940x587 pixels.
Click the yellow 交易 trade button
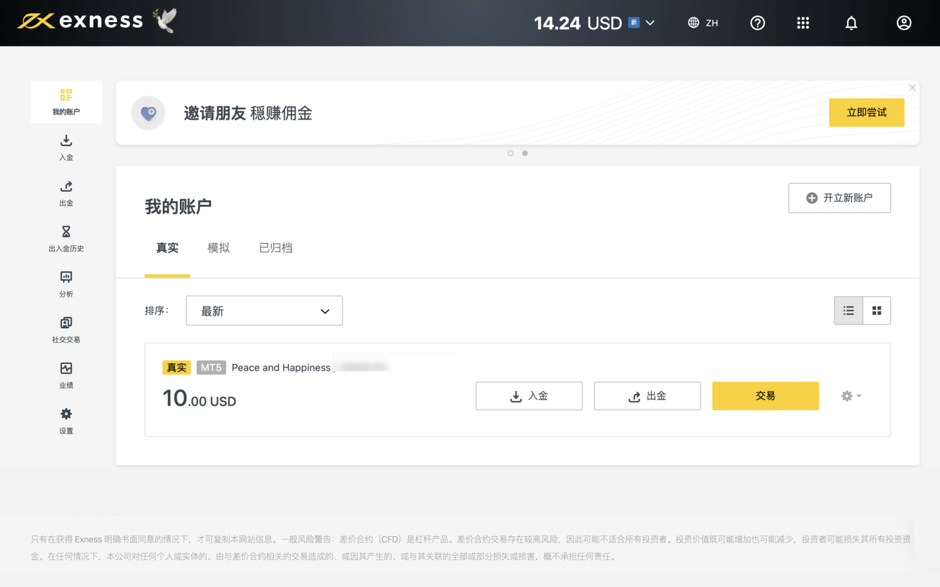pyautogui.click(x=765, y=396)
